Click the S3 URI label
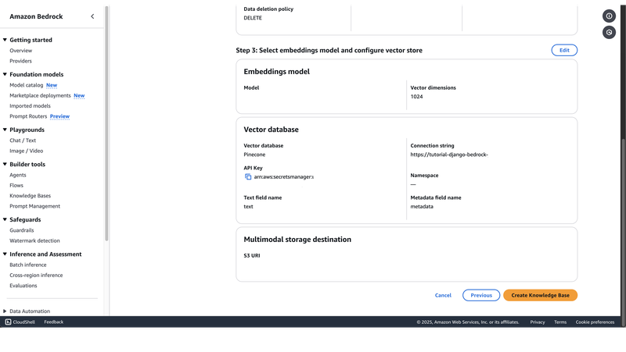Viewport: 626px width, 352px height. tap(252, 256)
